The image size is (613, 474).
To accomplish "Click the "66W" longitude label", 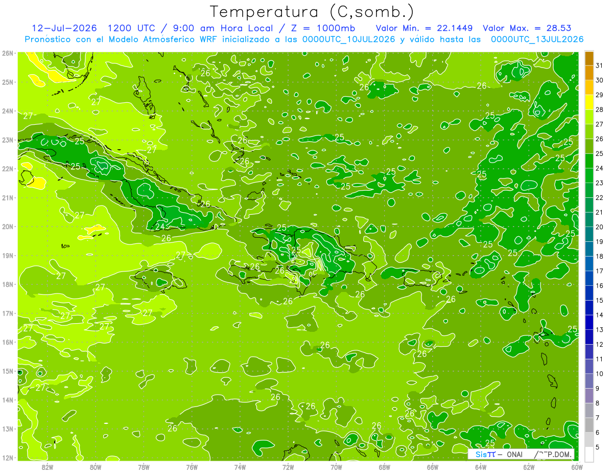I will click(433, 467).
